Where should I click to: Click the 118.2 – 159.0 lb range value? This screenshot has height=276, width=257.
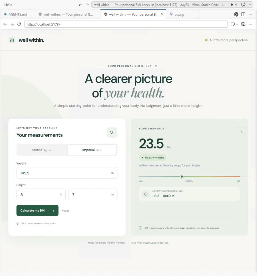163,196
